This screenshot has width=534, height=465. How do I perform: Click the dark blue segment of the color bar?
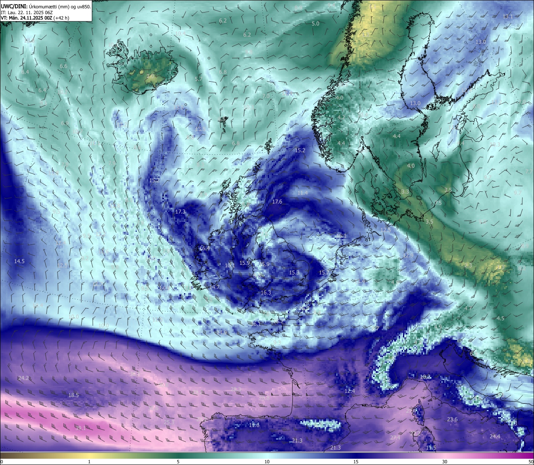coord(356,455)
